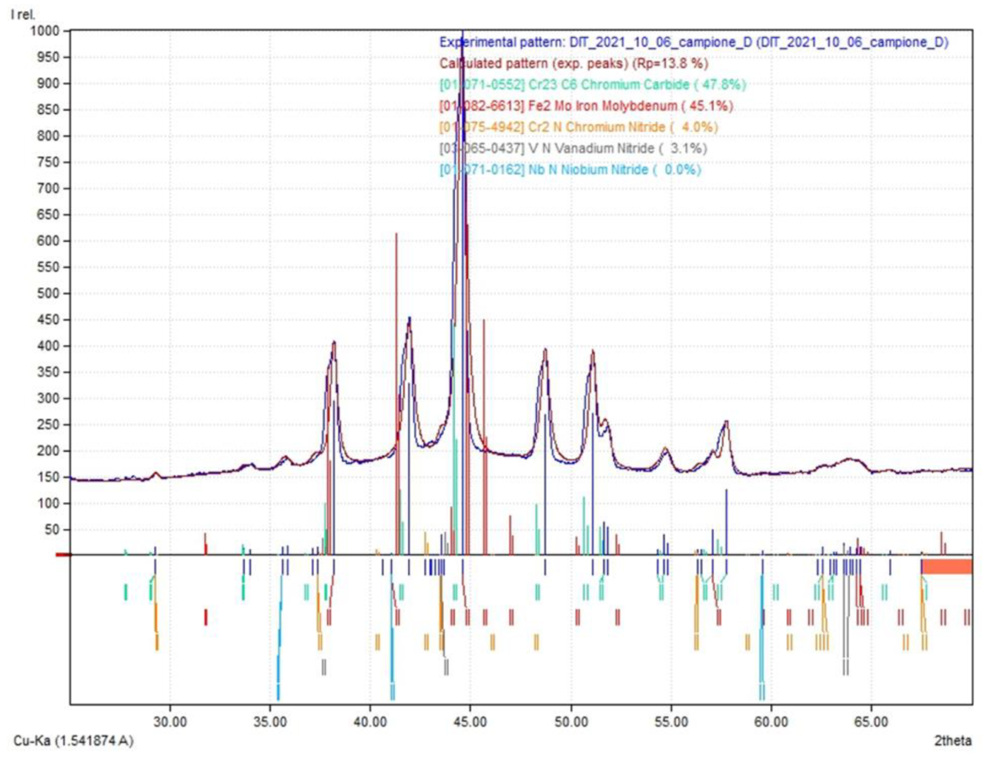Viewport: 989px width, 759px height.
Task: Click the orange rectangle below the baseline
Action: [947, 566]
